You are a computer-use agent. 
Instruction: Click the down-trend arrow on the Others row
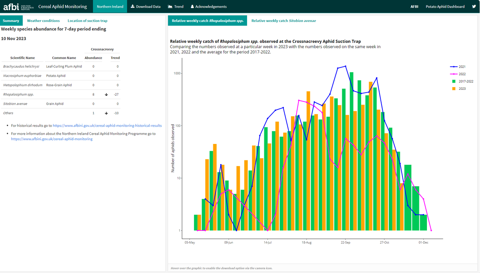tap(106, 113)
